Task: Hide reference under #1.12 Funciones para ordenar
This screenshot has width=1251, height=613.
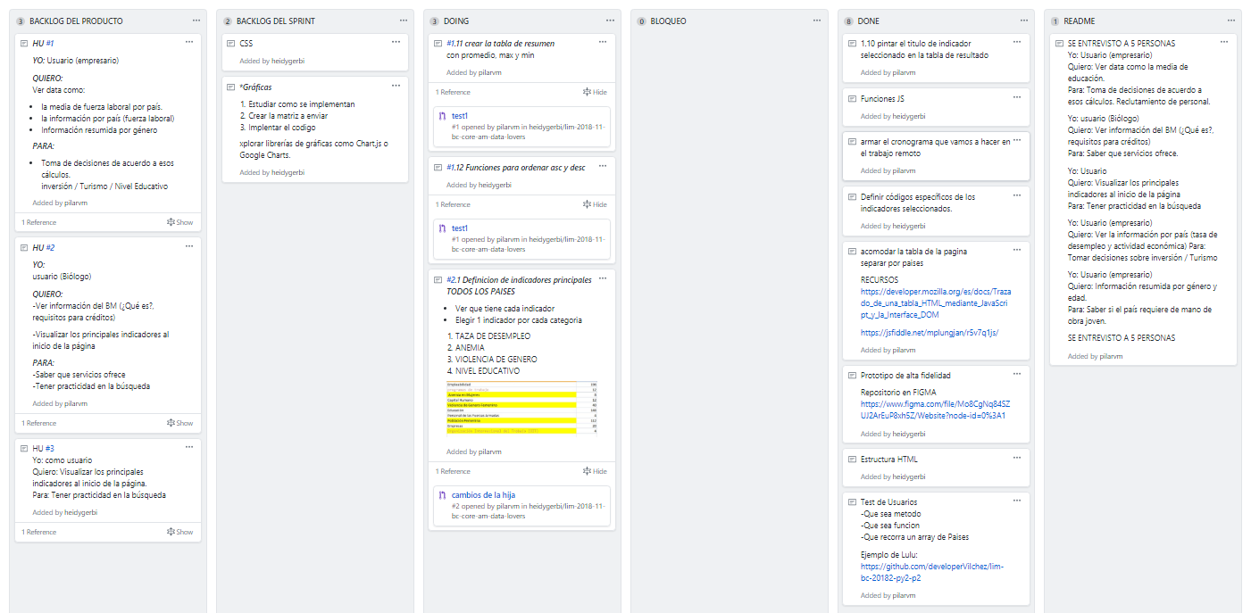Action: point(595,204)
